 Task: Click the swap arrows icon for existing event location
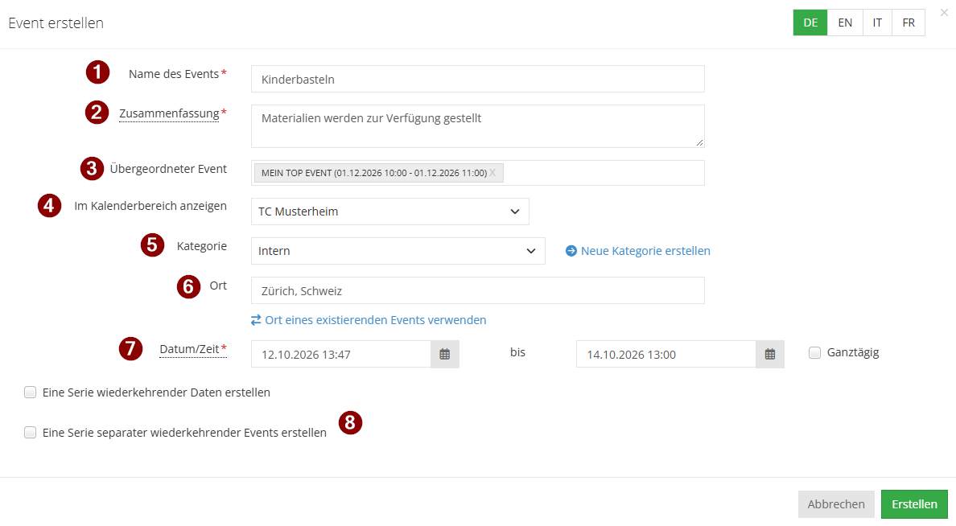point(256,320)
